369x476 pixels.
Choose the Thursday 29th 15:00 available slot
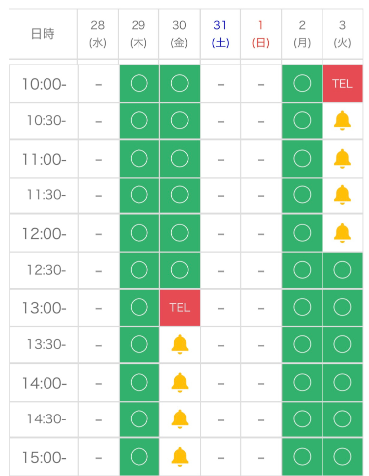139,457
